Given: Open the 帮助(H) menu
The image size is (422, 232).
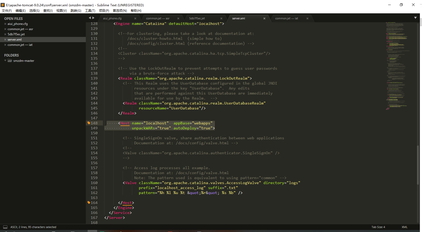Looking at the screenshot, I should tap(136, 11).
